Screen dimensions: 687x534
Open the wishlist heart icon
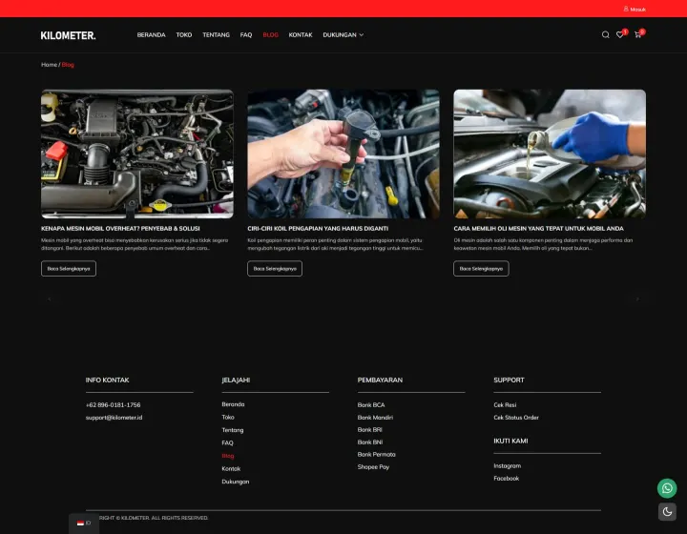pyautogui.click(x=620, y=34)
